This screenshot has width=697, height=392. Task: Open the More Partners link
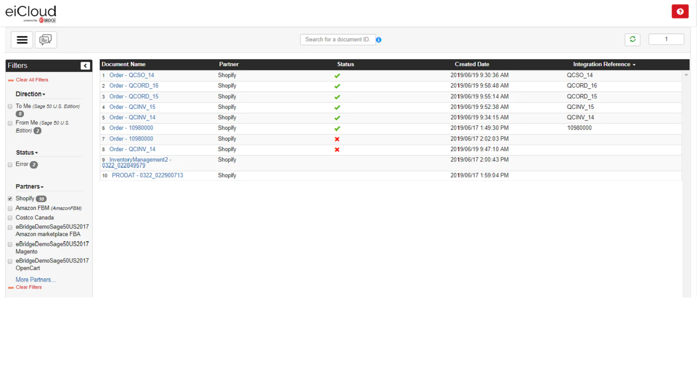35,280
